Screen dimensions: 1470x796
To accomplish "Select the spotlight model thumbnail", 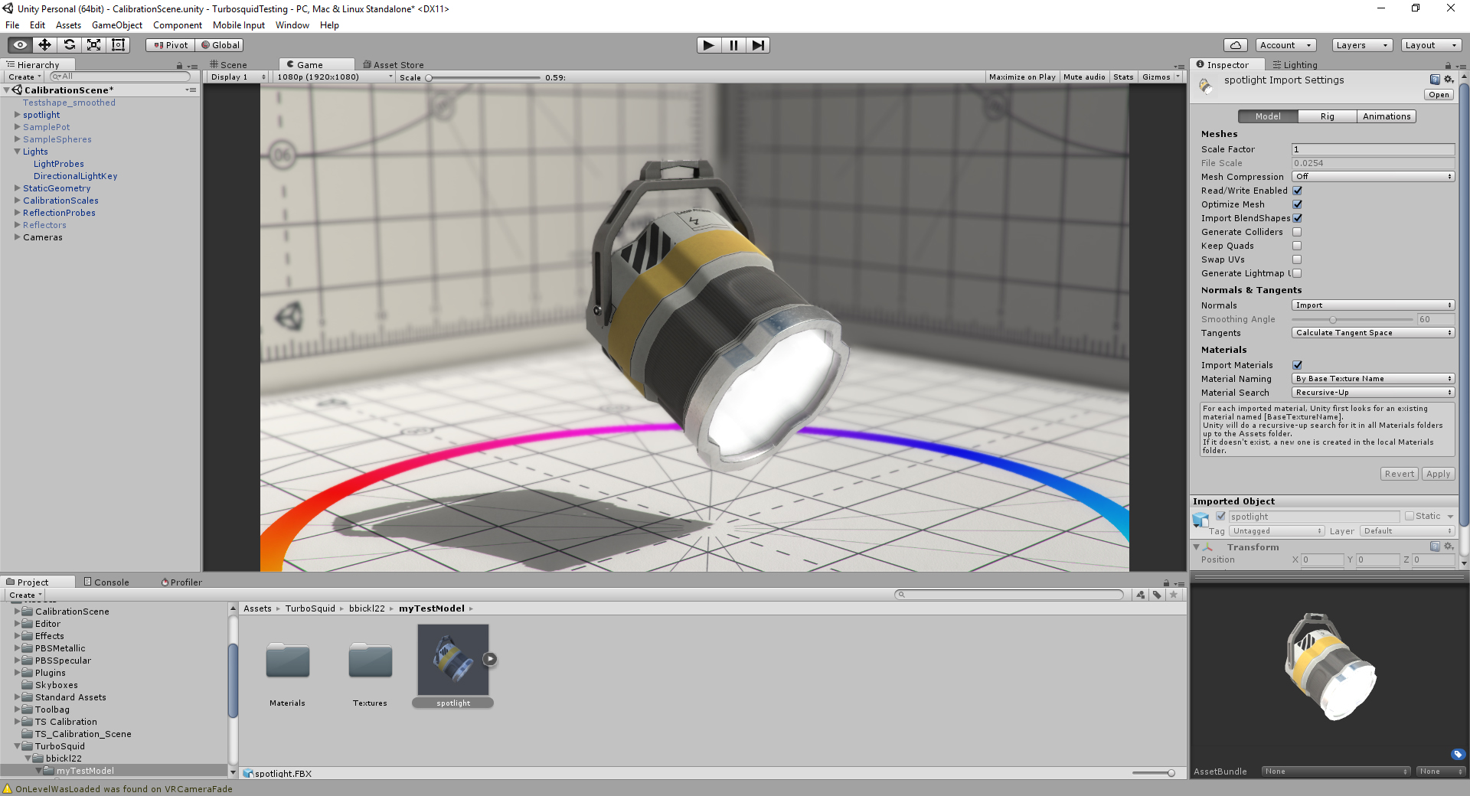I will click(452, 659).
